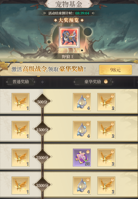Image resolution: width=138 pixels, height=199 pixels.
Task: Tap the locked birdcage reward at 500分
Action: pyautogui.click(x=82, y=102)
